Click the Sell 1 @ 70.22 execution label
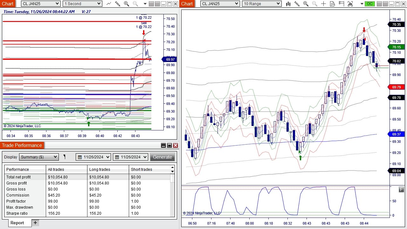407x229 pixels. click(144, 25)
